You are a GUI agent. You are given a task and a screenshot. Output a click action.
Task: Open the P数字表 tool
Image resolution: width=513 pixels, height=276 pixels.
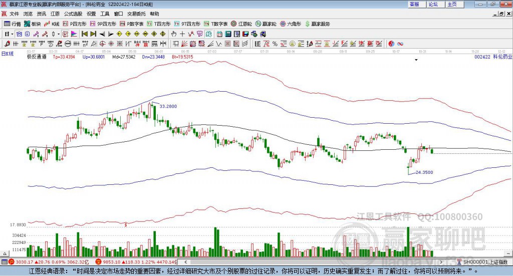tap(132, 24)
